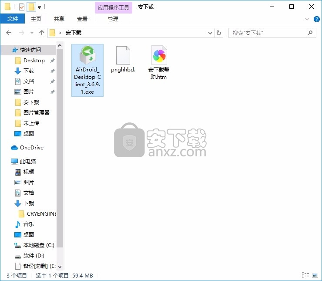Expand the quick access toolbar dropdown arrow

click(x=39, y=7)
